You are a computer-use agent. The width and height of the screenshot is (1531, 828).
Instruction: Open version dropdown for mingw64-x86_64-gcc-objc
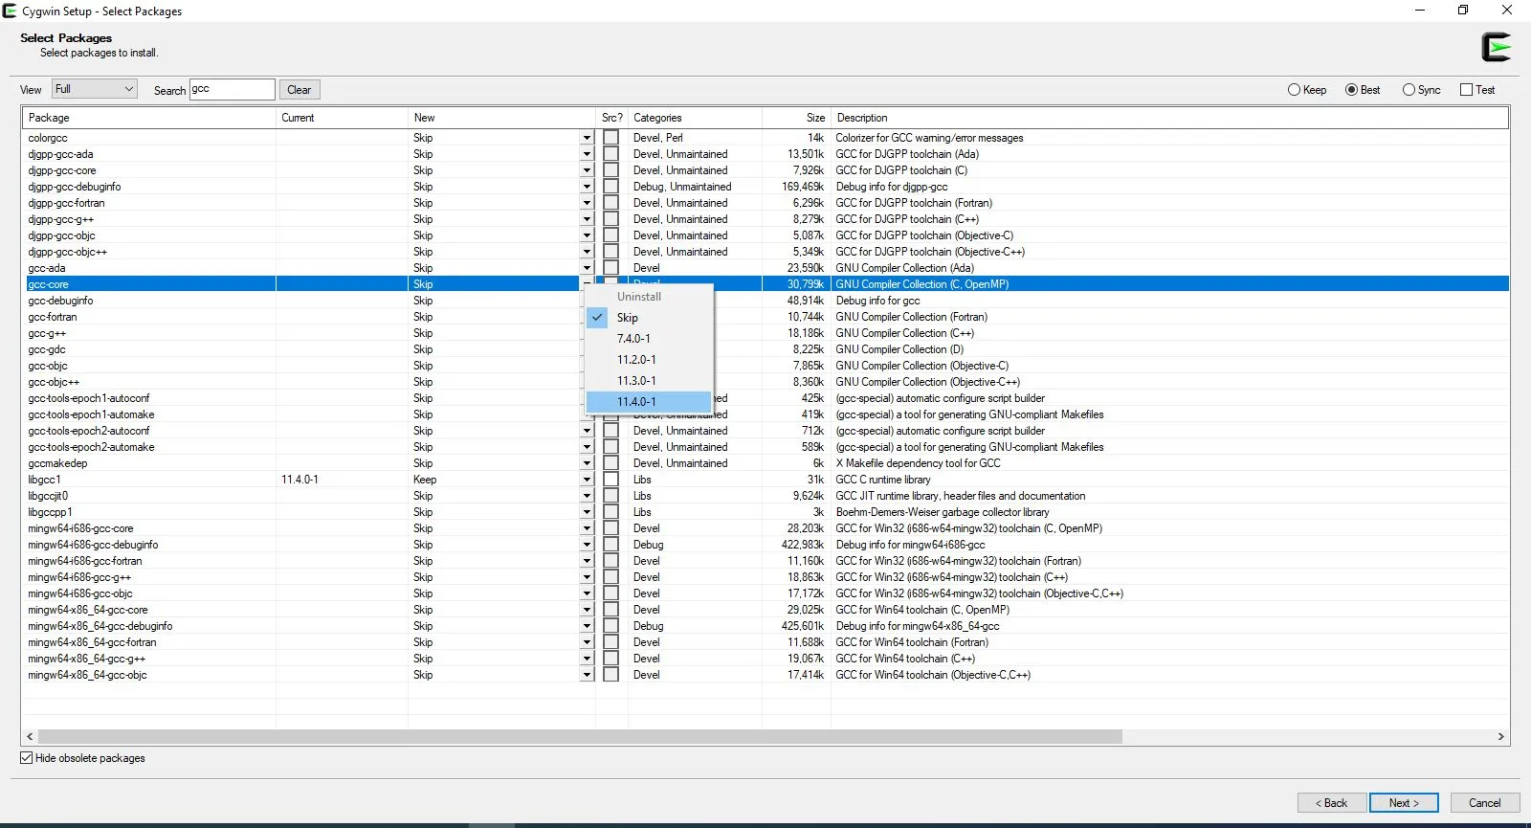(587, 675)
